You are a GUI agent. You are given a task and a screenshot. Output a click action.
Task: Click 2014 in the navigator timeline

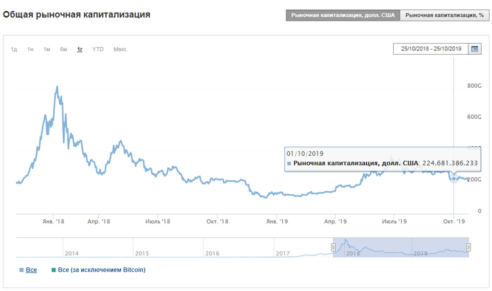[72, 254]
